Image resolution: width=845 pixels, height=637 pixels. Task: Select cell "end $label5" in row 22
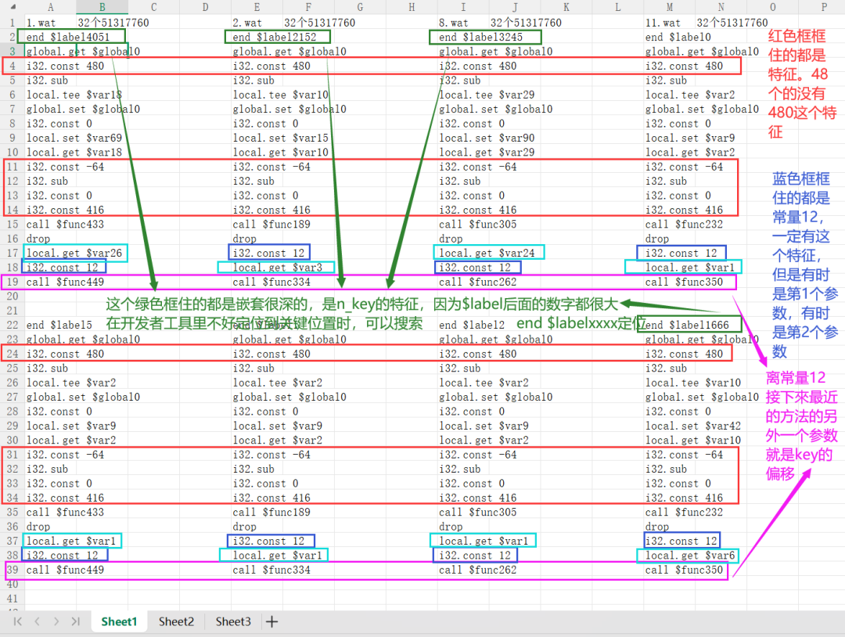pos(59,325)
